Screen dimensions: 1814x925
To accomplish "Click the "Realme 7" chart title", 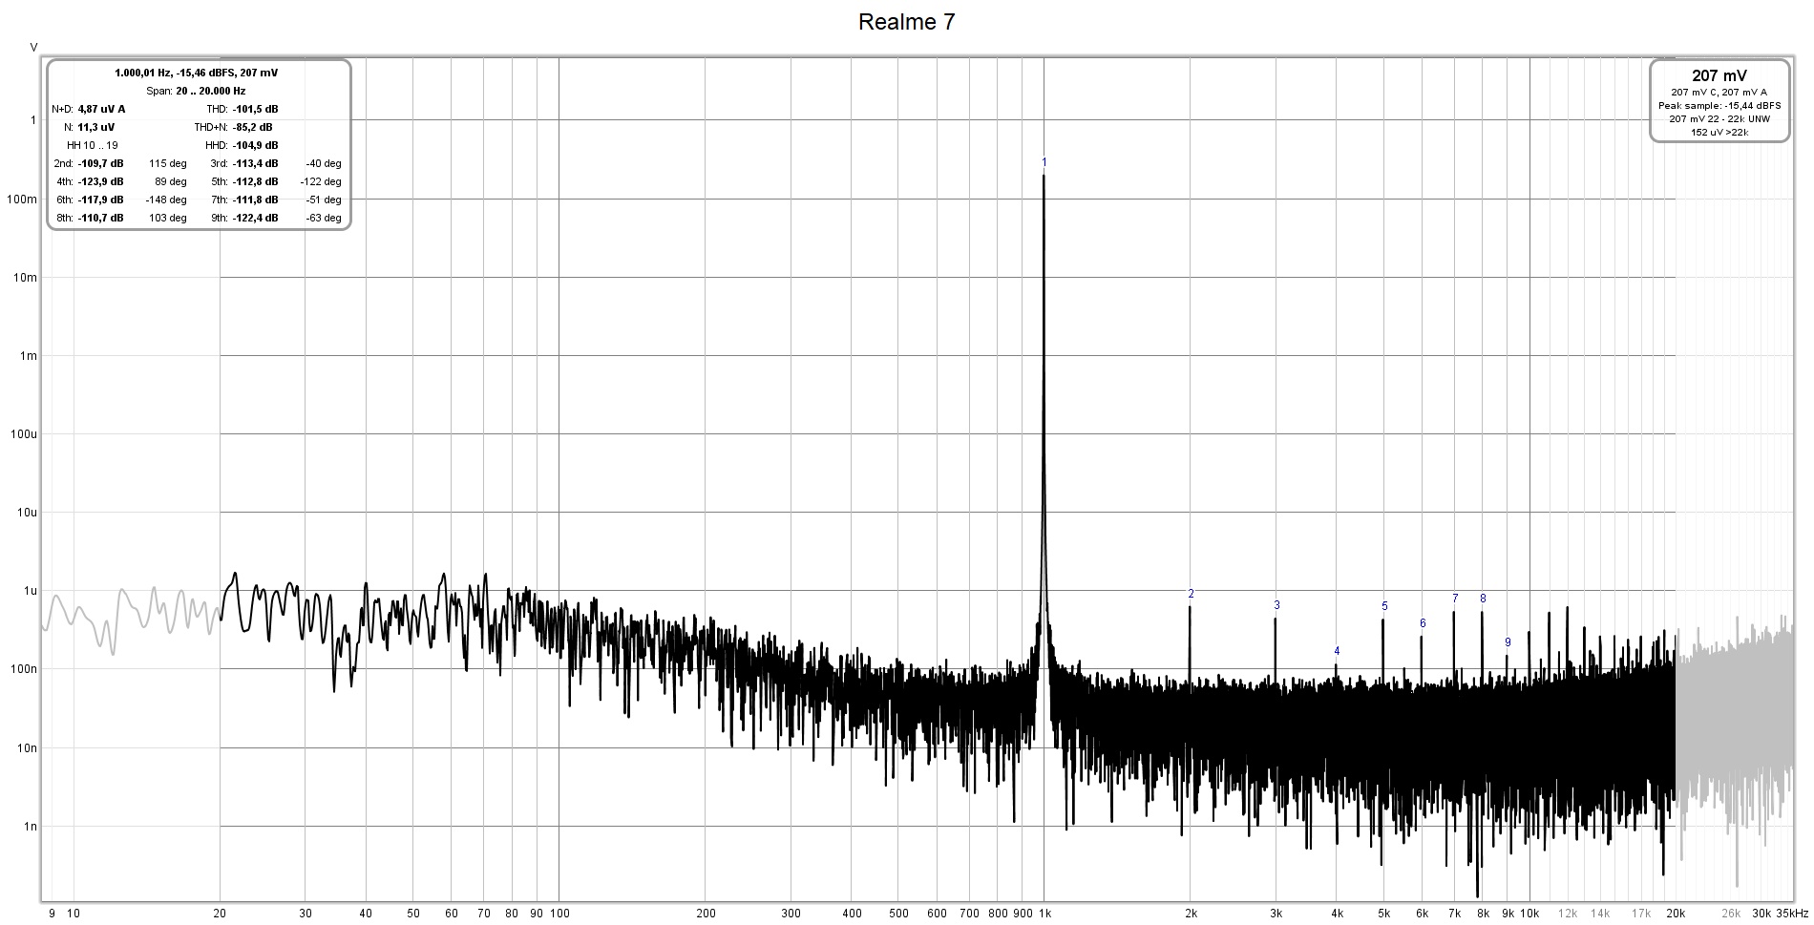I will point(906,22).
